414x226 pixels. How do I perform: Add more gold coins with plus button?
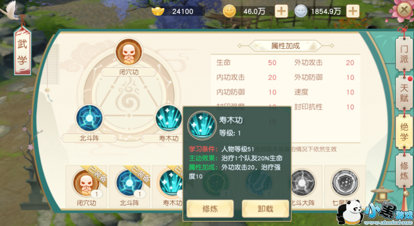click(281, 11)
